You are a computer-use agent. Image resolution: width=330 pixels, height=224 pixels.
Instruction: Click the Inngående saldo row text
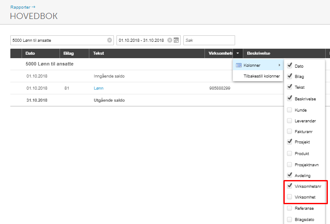coord(109,76)
